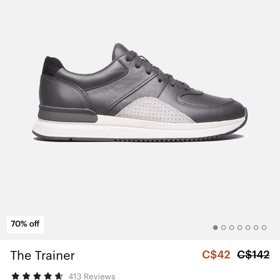Jump to the last carousel dot
This screenshot has height=280, width=280.
click(x=264, y=227)
